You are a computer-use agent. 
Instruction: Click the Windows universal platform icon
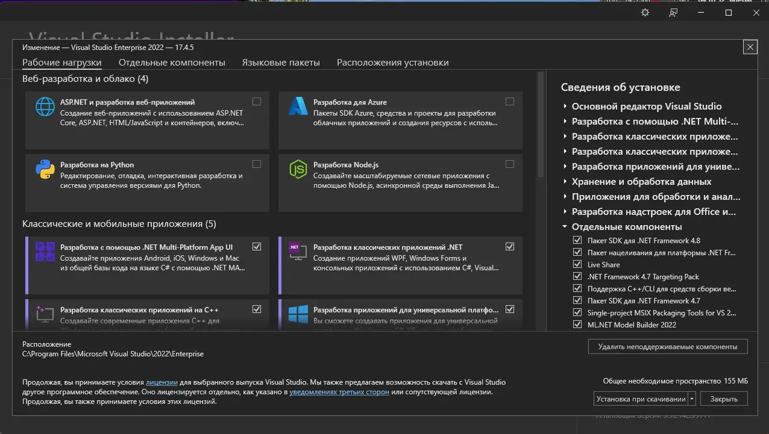point(298,314)
